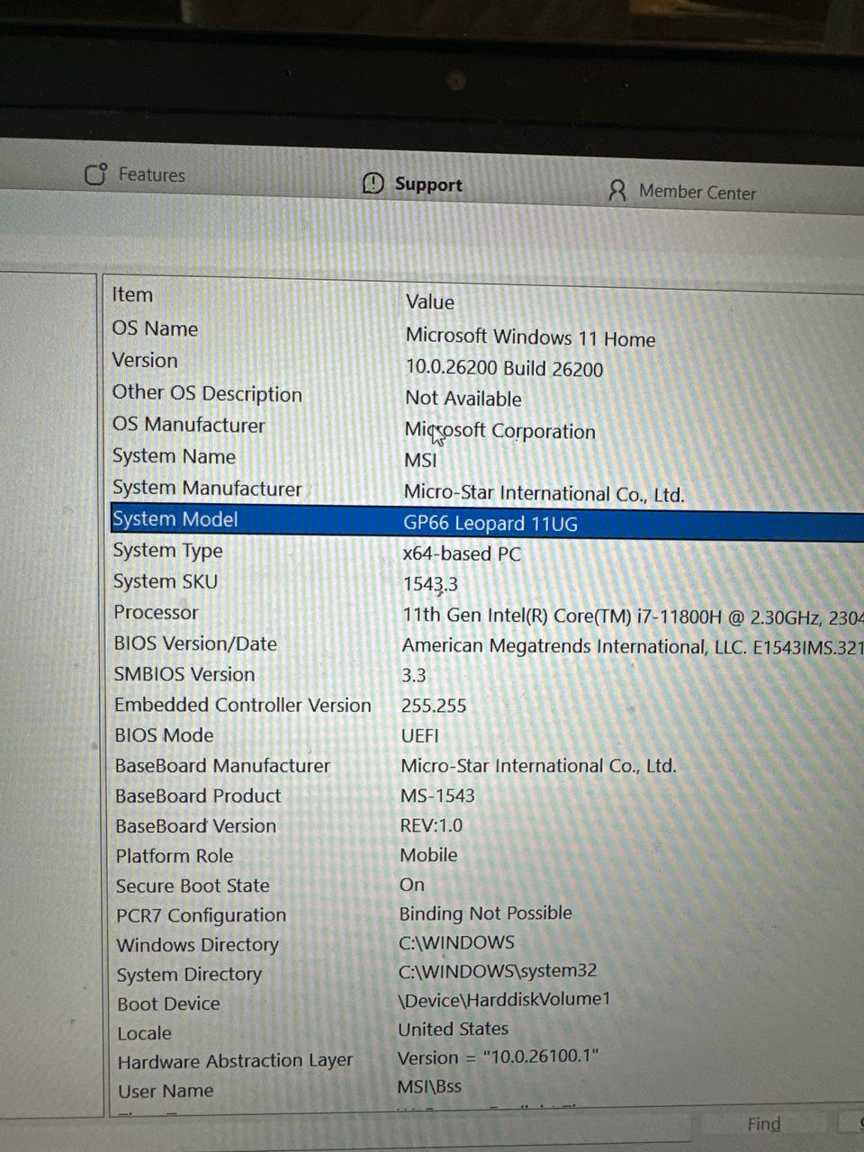The width and height of the screenshot is (864, 1152).
Task: Select the Processor row
Action: point(486,615)
